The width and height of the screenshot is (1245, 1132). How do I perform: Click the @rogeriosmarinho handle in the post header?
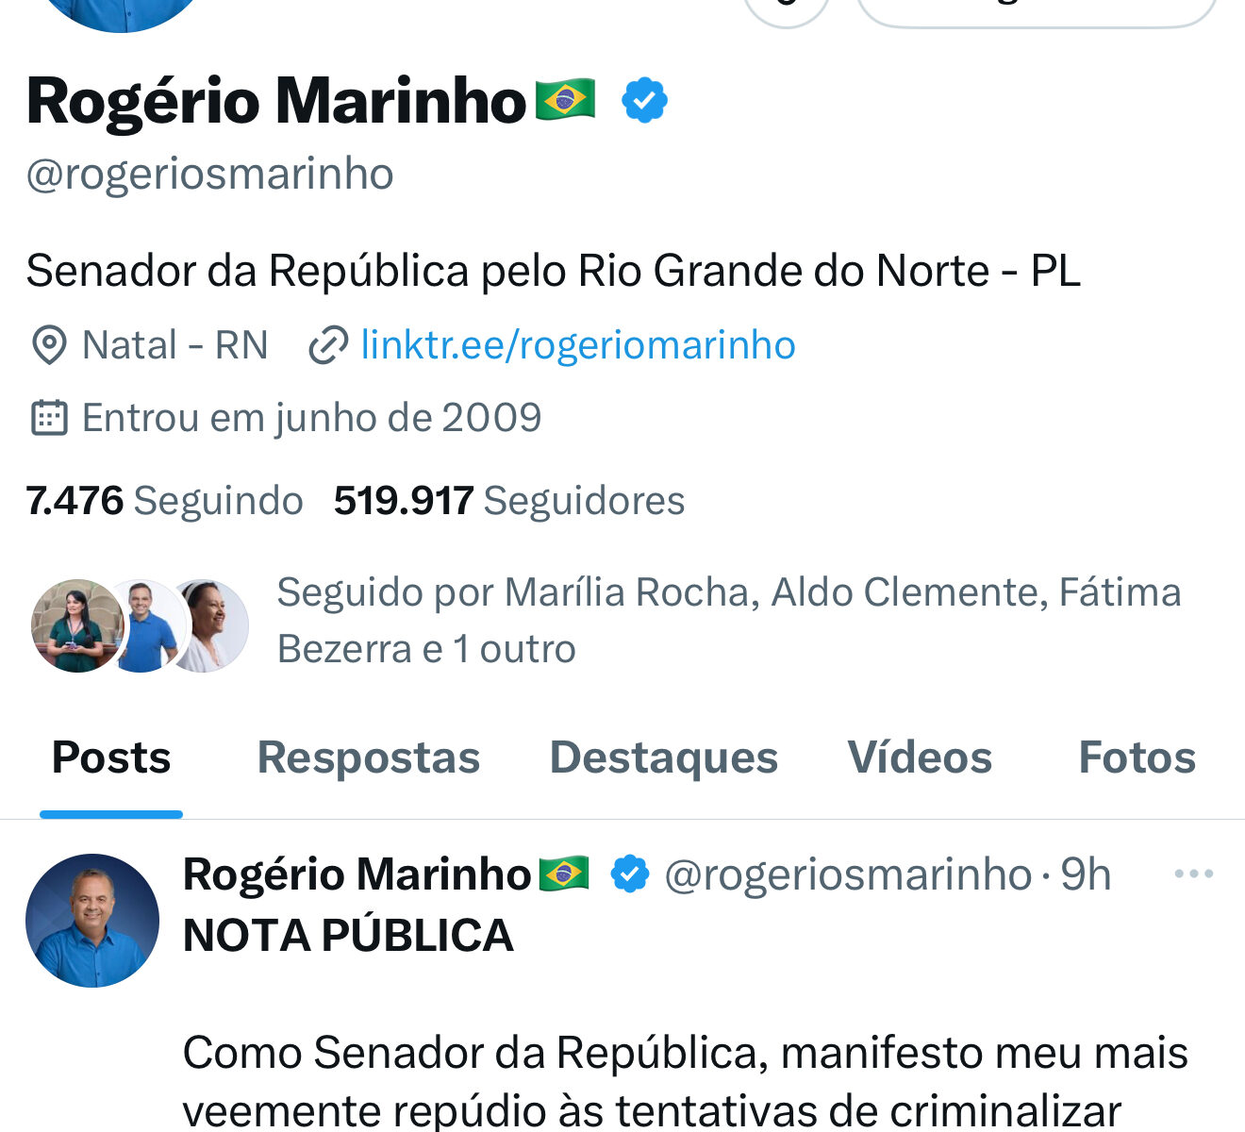pyautogui.click(x=848, y=874)
